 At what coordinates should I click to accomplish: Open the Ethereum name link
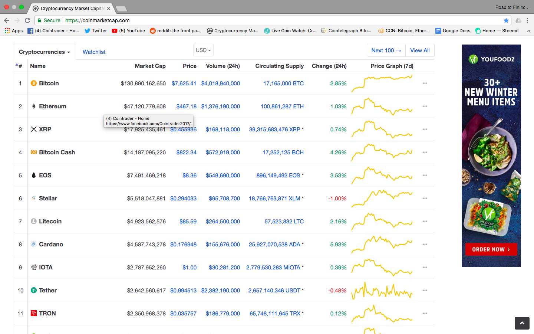53,106
